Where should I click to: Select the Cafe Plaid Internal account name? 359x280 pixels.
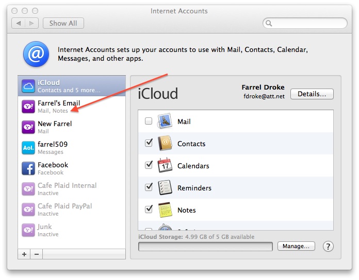[67, 185]
